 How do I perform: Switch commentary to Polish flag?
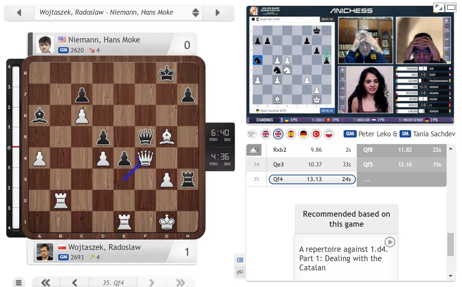(329, 134)
